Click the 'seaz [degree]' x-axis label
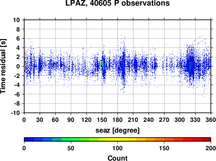The width and height of the screenshot is (216, 161). (x=118, y=130)
